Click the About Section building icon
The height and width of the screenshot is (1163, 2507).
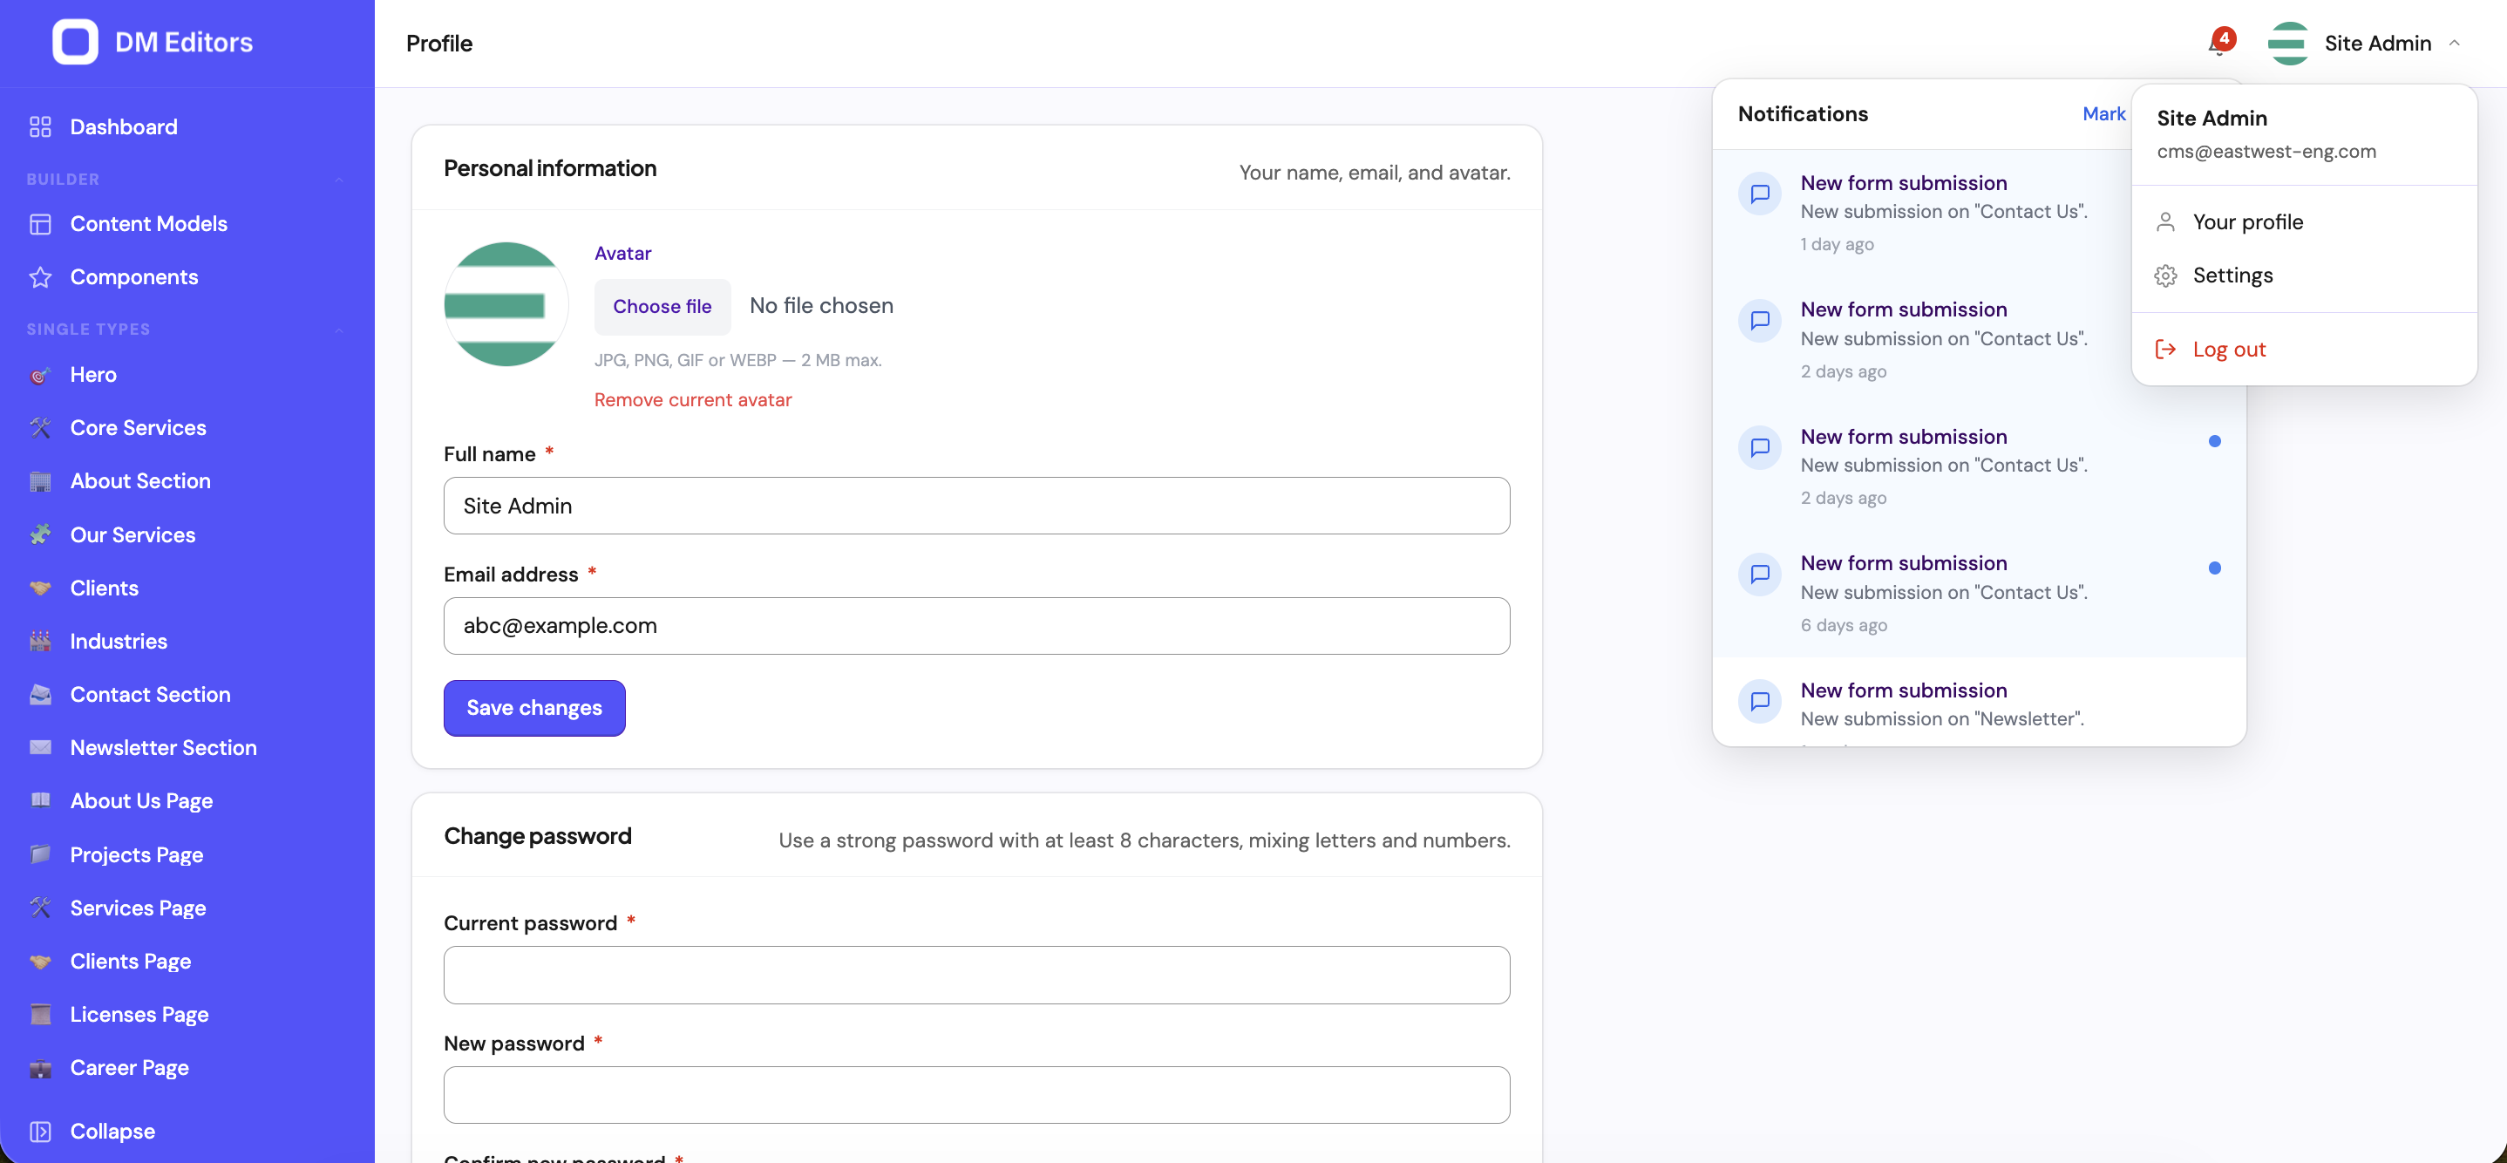point(40,482)
